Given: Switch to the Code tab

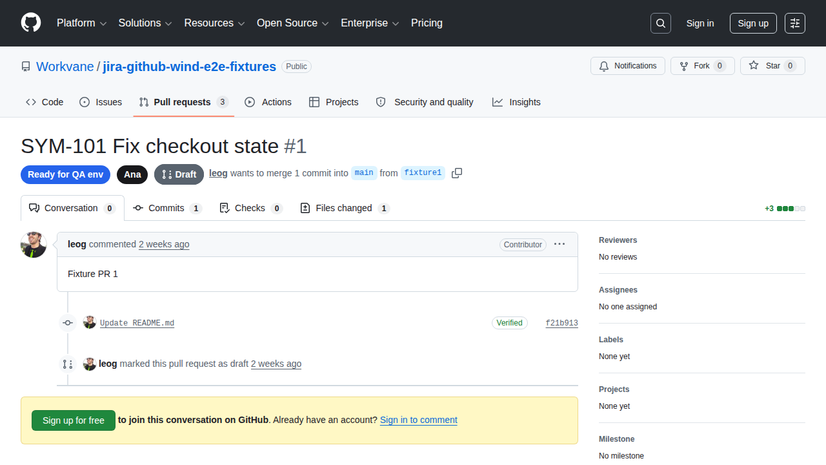Looking at the screenshot, I should tap(45, 102).
